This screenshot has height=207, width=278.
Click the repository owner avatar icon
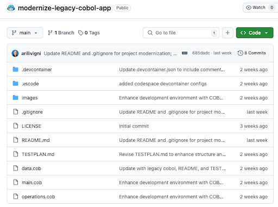point(11,8)
